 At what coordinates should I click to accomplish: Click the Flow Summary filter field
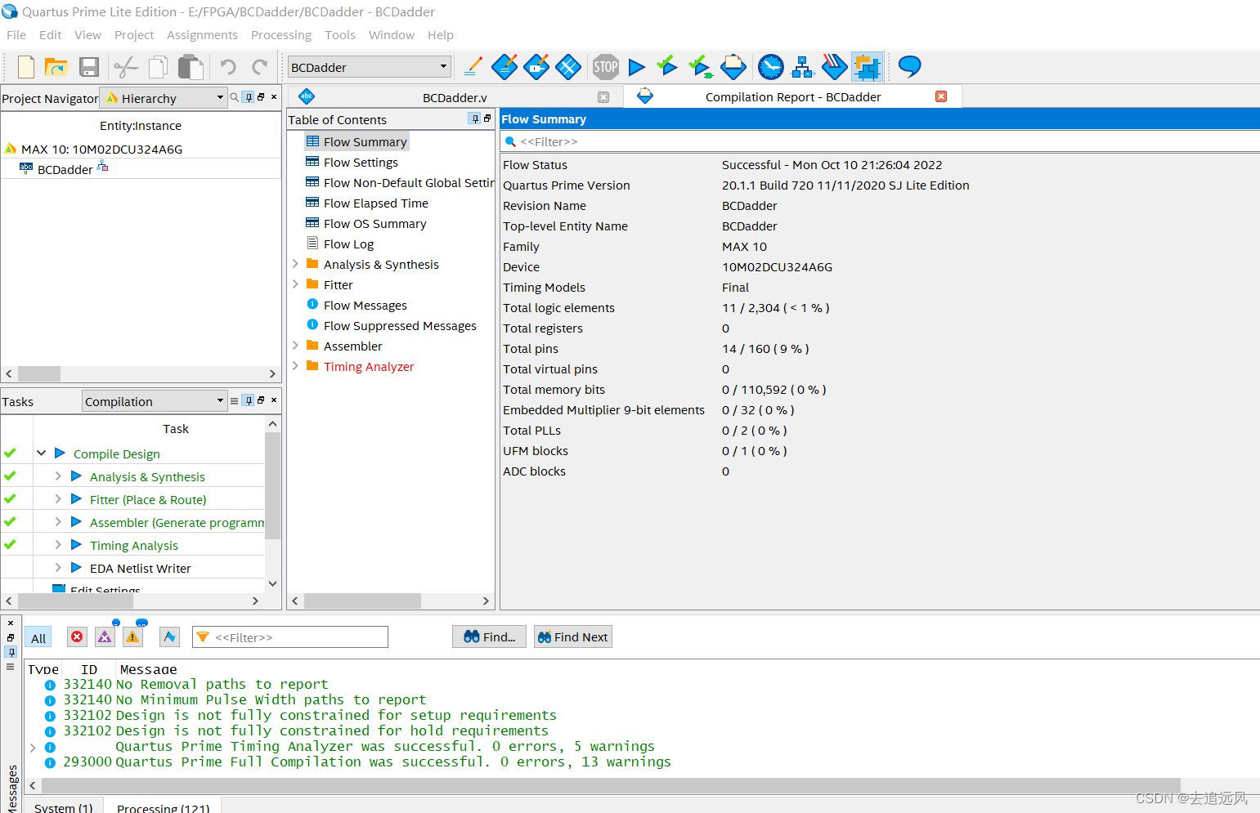[880, 141]
